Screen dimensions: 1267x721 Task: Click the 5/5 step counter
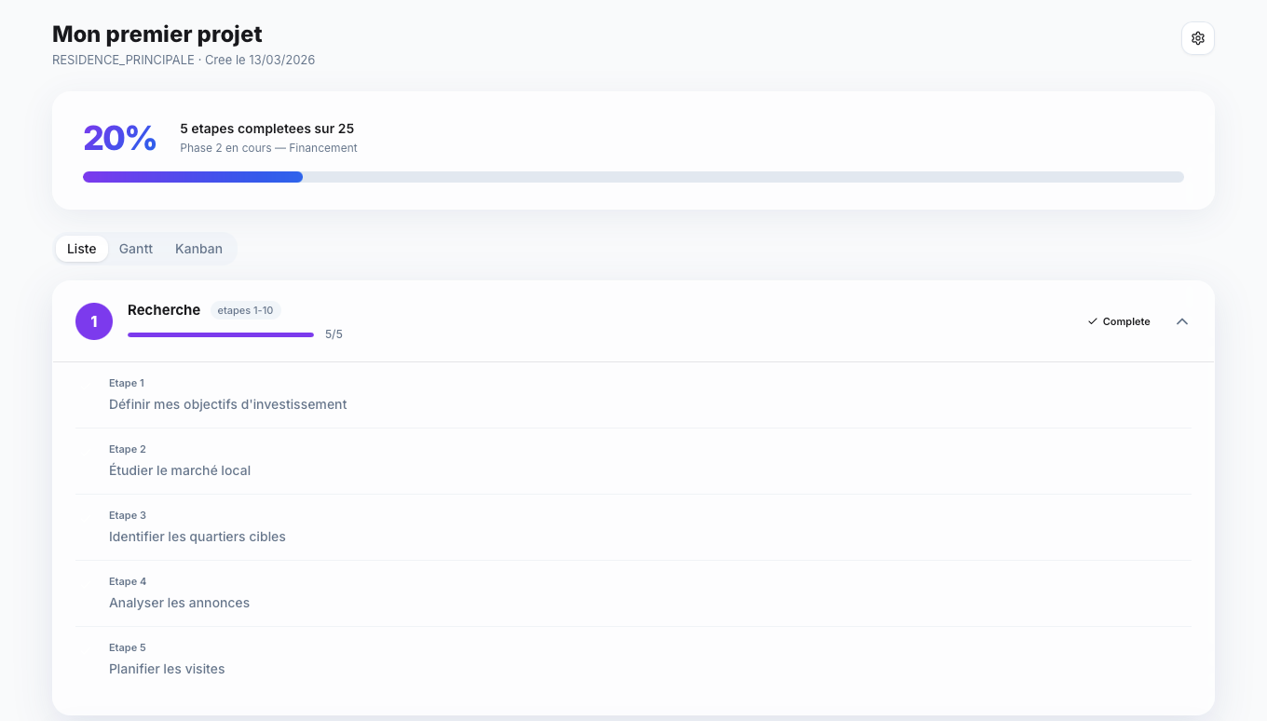tap(334, 334)
